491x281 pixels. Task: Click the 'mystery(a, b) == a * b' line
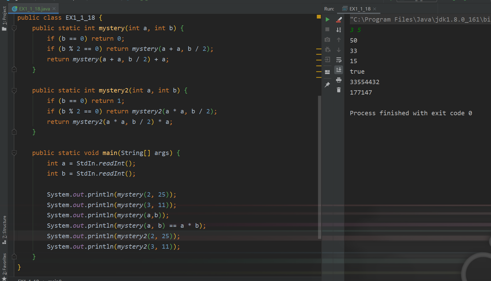(127, 226)
